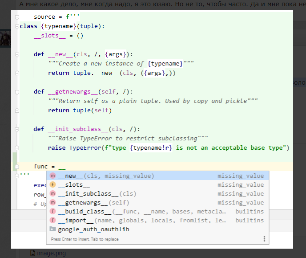Screen dimensions: 306x258
Task: Open the image.png attachment link
Action: pyautogui.click(x=51, y=253)
